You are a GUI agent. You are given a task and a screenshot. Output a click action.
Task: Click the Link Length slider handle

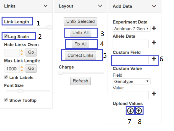click(x=49, y=27)
